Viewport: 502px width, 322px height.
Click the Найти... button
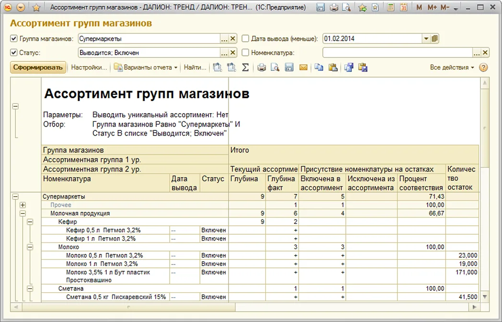pos(195,67)
